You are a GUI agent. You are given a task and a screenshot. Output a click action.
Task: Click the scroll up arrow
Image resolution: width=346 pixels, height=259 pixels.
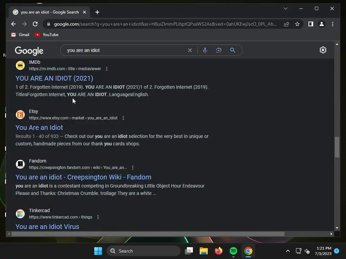tap(337, 44)
